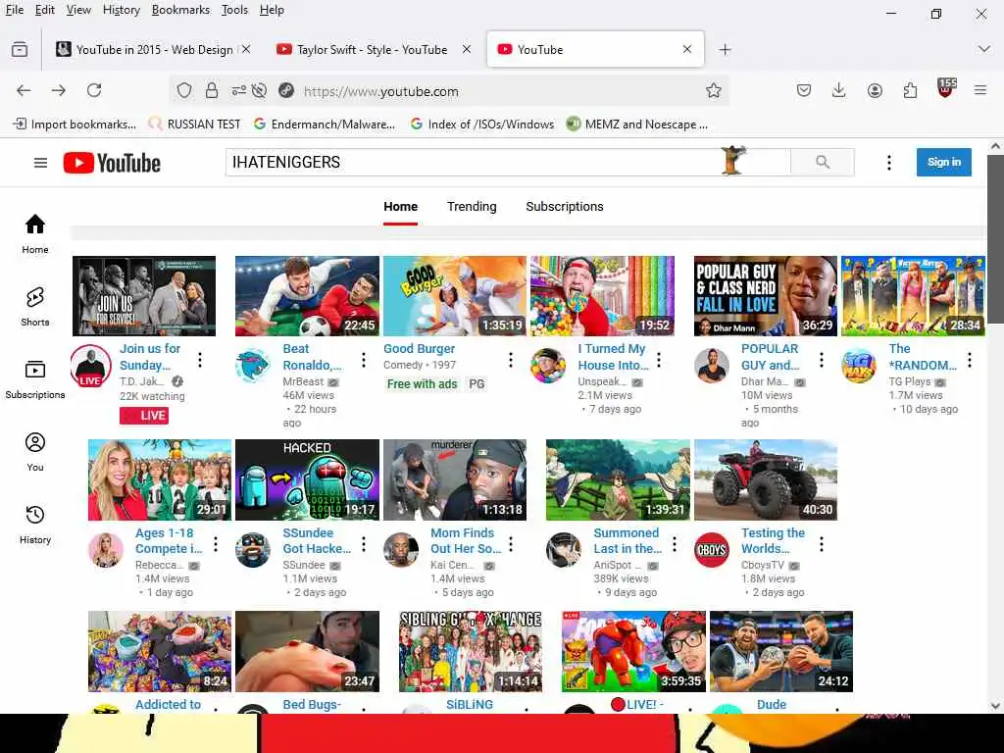Click the tracking protection shield icon
The height and width of the screenshot is (753, 1004).
coord(184,91)
